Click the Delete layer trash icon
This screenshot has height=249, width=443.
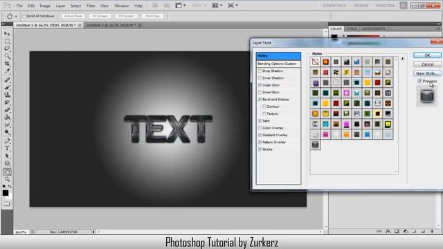pyautogui.click(x=431, y=231)
